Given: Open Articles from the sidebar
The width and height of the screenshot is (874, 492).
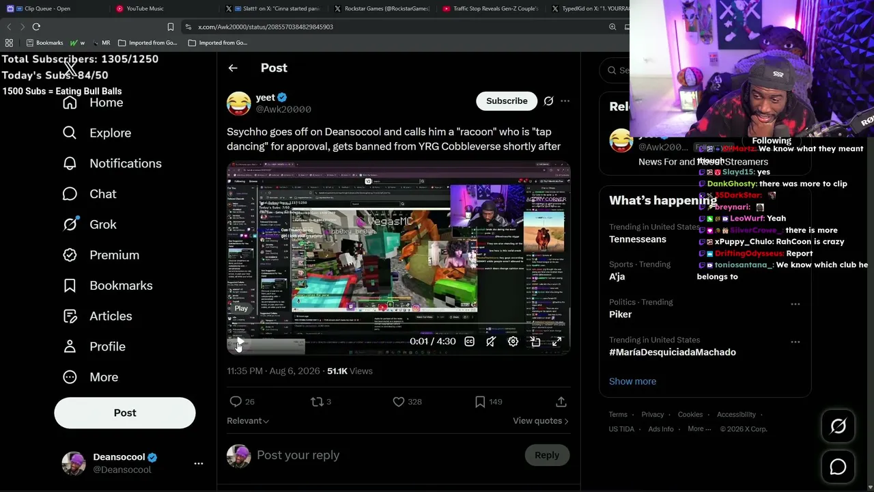Looking at the screenshot, I should click(97, 316).
